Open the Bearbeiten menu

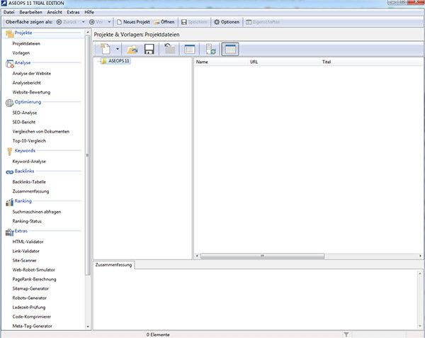click(31, 12)
